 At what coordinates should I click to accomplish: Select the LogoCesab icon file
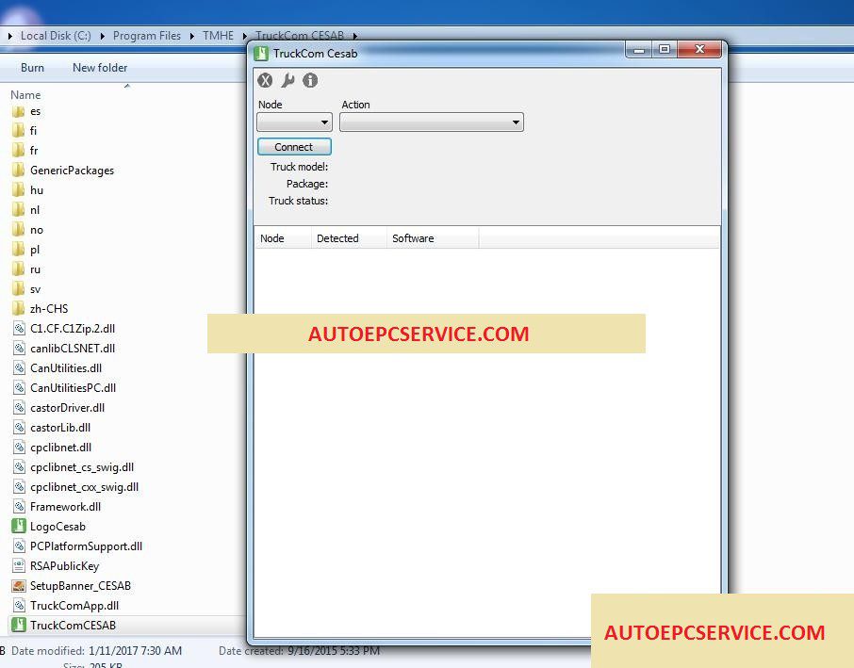coord(19,527)
